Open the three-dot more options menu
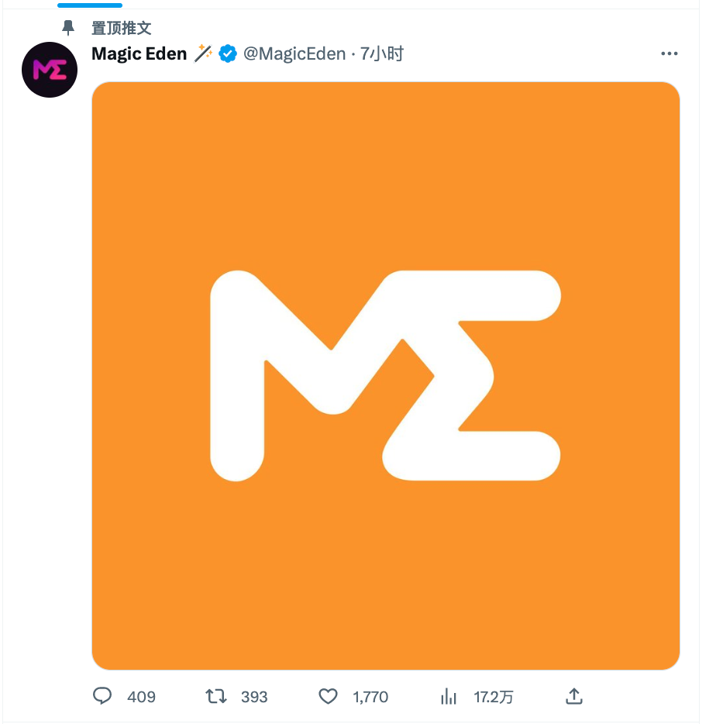The height and width of the screenshot is (724, 716). 669,53
